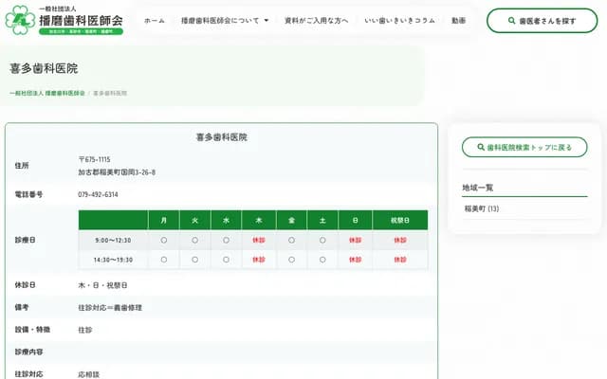607x379 pixels.
Task: Click the 14:30〜19:30 time slot cell
Action: pos(113,260)
